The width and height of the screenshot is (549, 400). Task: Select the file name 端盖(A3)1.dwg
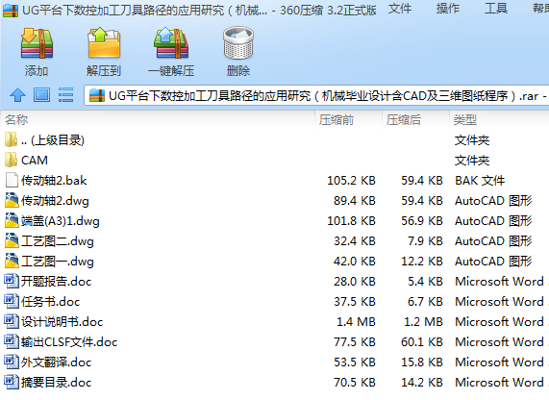tap(61, 221)
